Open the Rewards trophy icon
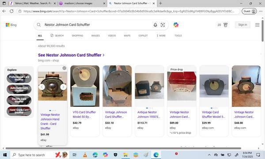The image size is (265, 159). [x=225, y=25]
